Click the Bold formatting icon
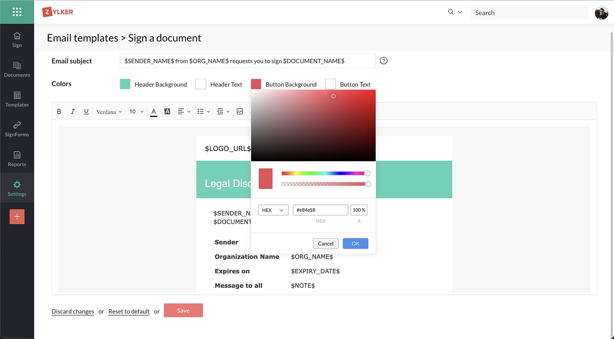The width and height of the screenshot is (614, 339). click(x=59, y=111)
